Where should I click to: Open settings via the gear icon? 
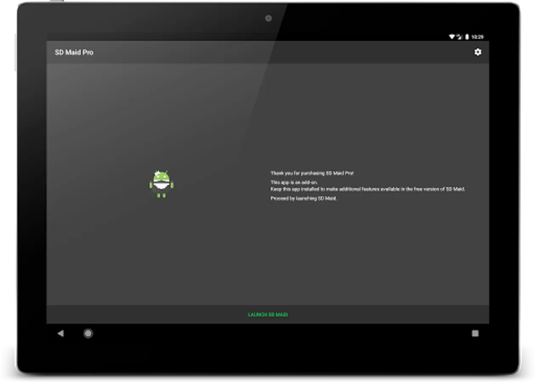click(478, 52)
